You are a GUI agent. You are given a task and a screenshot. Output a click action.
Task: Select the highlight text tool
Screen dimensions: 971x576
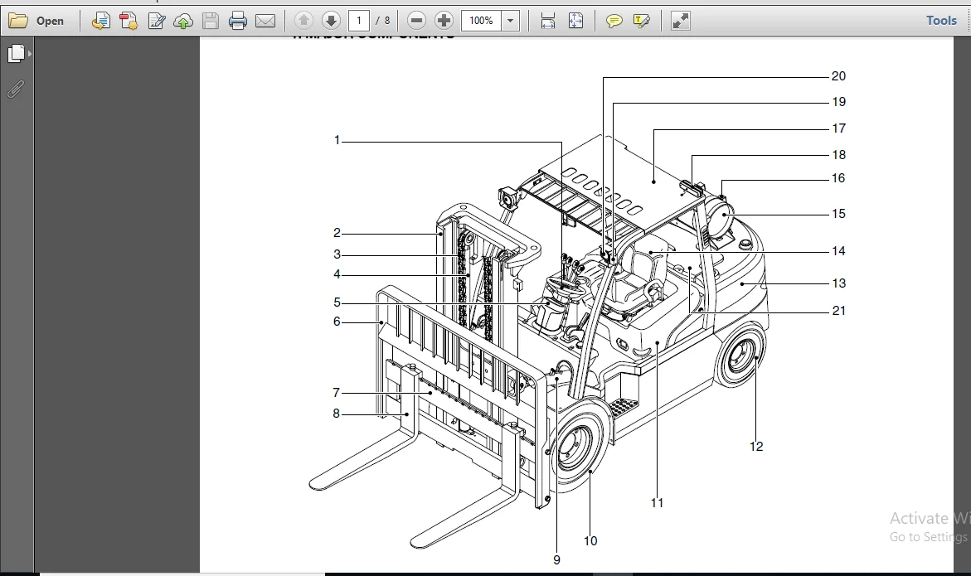tap(642, 21)
